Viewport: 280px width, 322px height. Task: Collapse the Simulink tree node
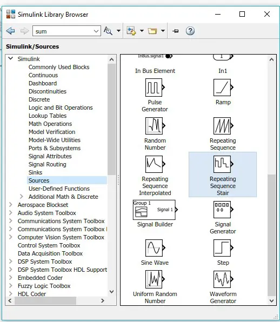point(10,58)
